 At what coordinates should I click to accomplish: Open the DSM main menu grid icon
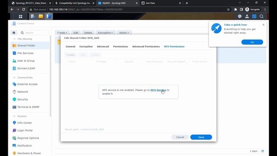point(20,16)
